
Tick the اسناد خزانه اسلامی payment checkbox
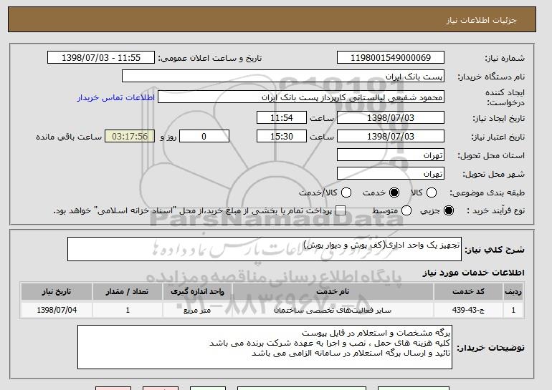point(341,210)
